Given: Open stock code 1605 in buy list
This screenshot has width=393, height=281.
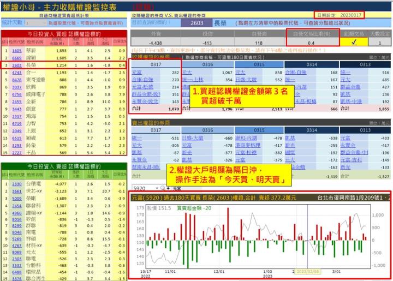Looking at the screenshot, I should point(17,51).
